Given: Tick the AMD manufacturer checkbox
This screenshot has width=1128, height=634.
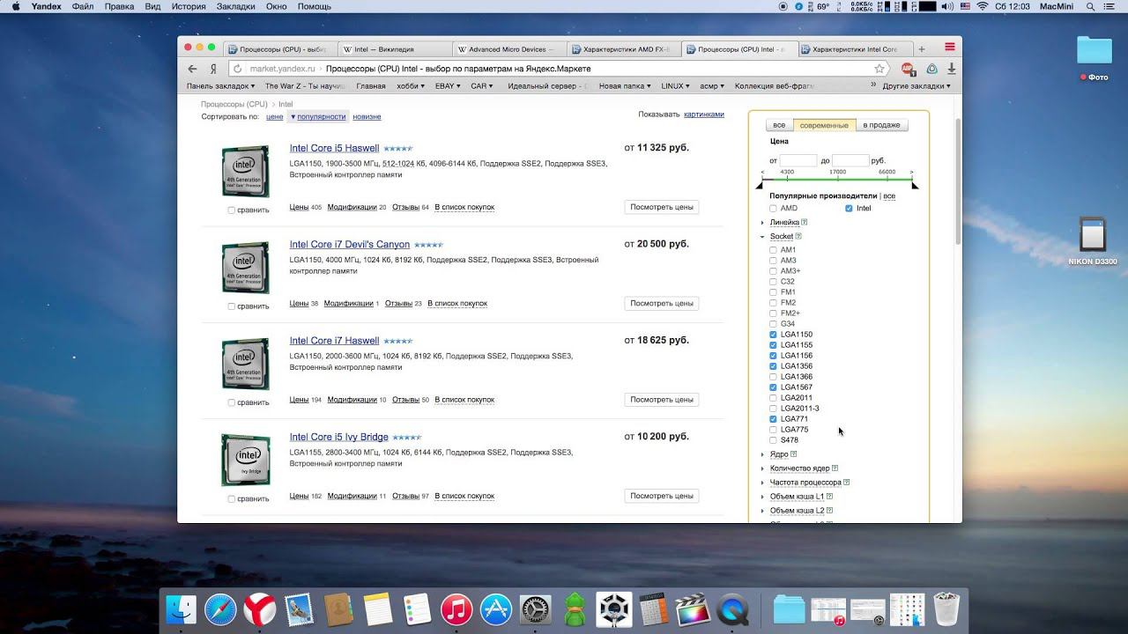Looking at the screenshot, I should 773,209.
